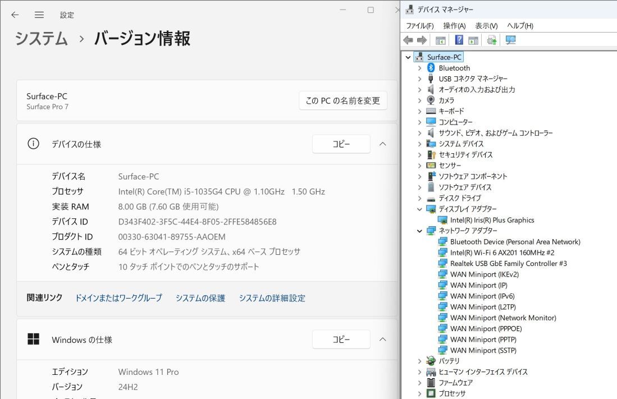The width and height of the screenshot is (617, 399).
Task: Select WAN Miniport (IP) adapter
Action: point(479,285)
